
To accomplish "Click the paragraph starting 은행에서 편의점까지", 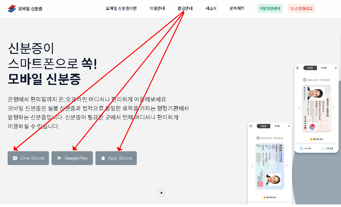I will [x=98, y=113].
